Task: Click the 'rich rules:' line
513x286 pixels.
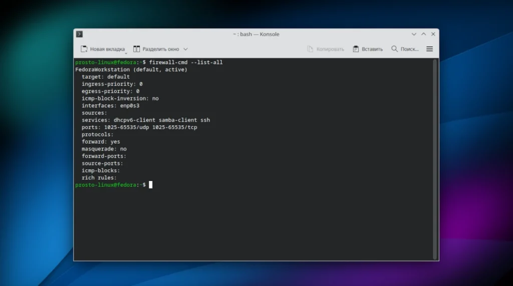Action: tap(99, 177)
